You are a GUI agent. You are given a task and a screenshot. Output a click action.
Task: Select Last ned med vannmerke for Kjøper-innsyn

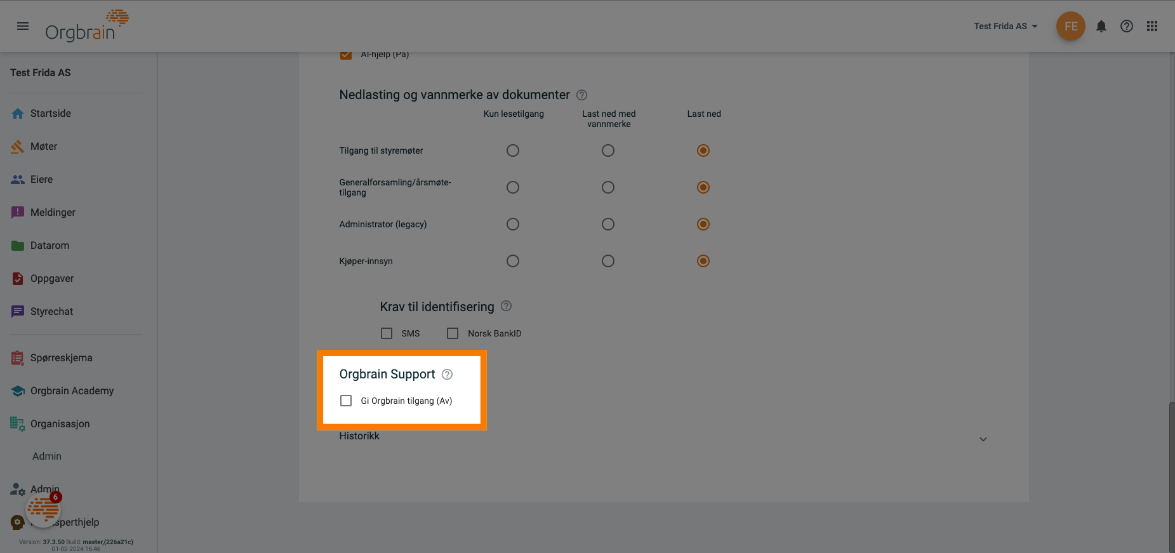tap(607, 260)
